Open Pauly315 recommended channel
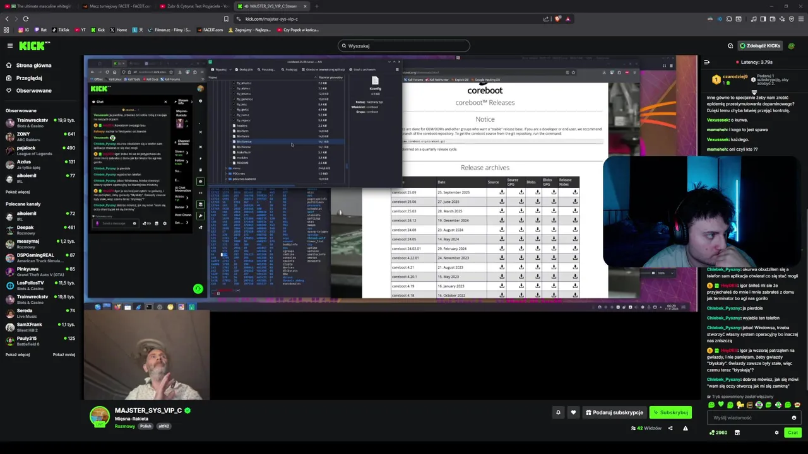Image resolution: width=808 pixels, height=454 pixels. click(x=40, y=340)
